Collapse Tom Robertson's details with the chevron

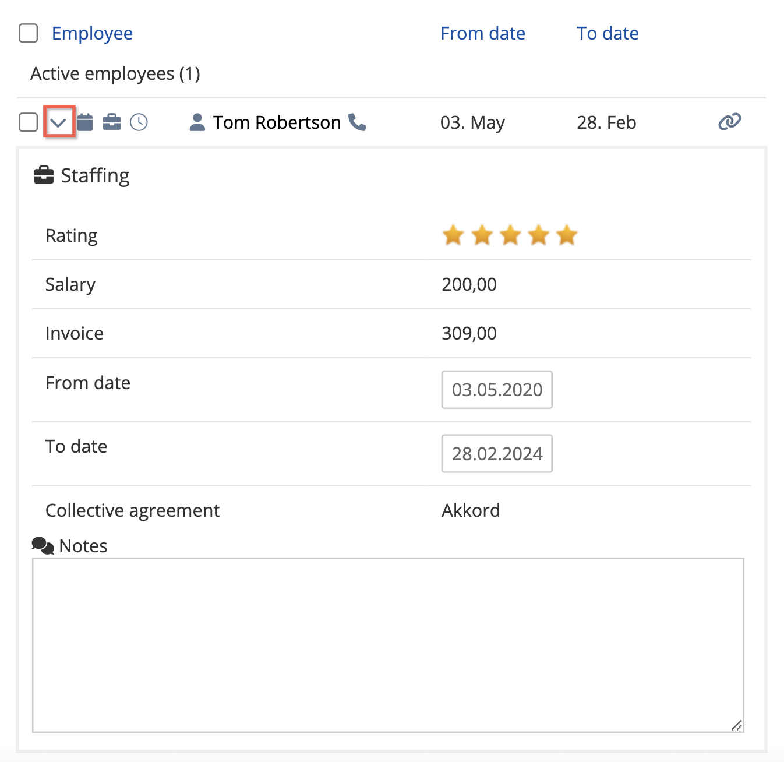[59, 122]
